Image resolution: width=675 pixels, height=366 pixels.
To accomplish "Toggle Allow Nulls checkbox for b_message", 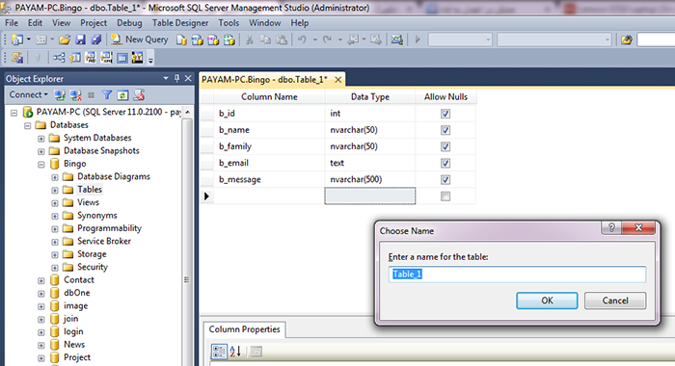I will (x=445, y=180).
